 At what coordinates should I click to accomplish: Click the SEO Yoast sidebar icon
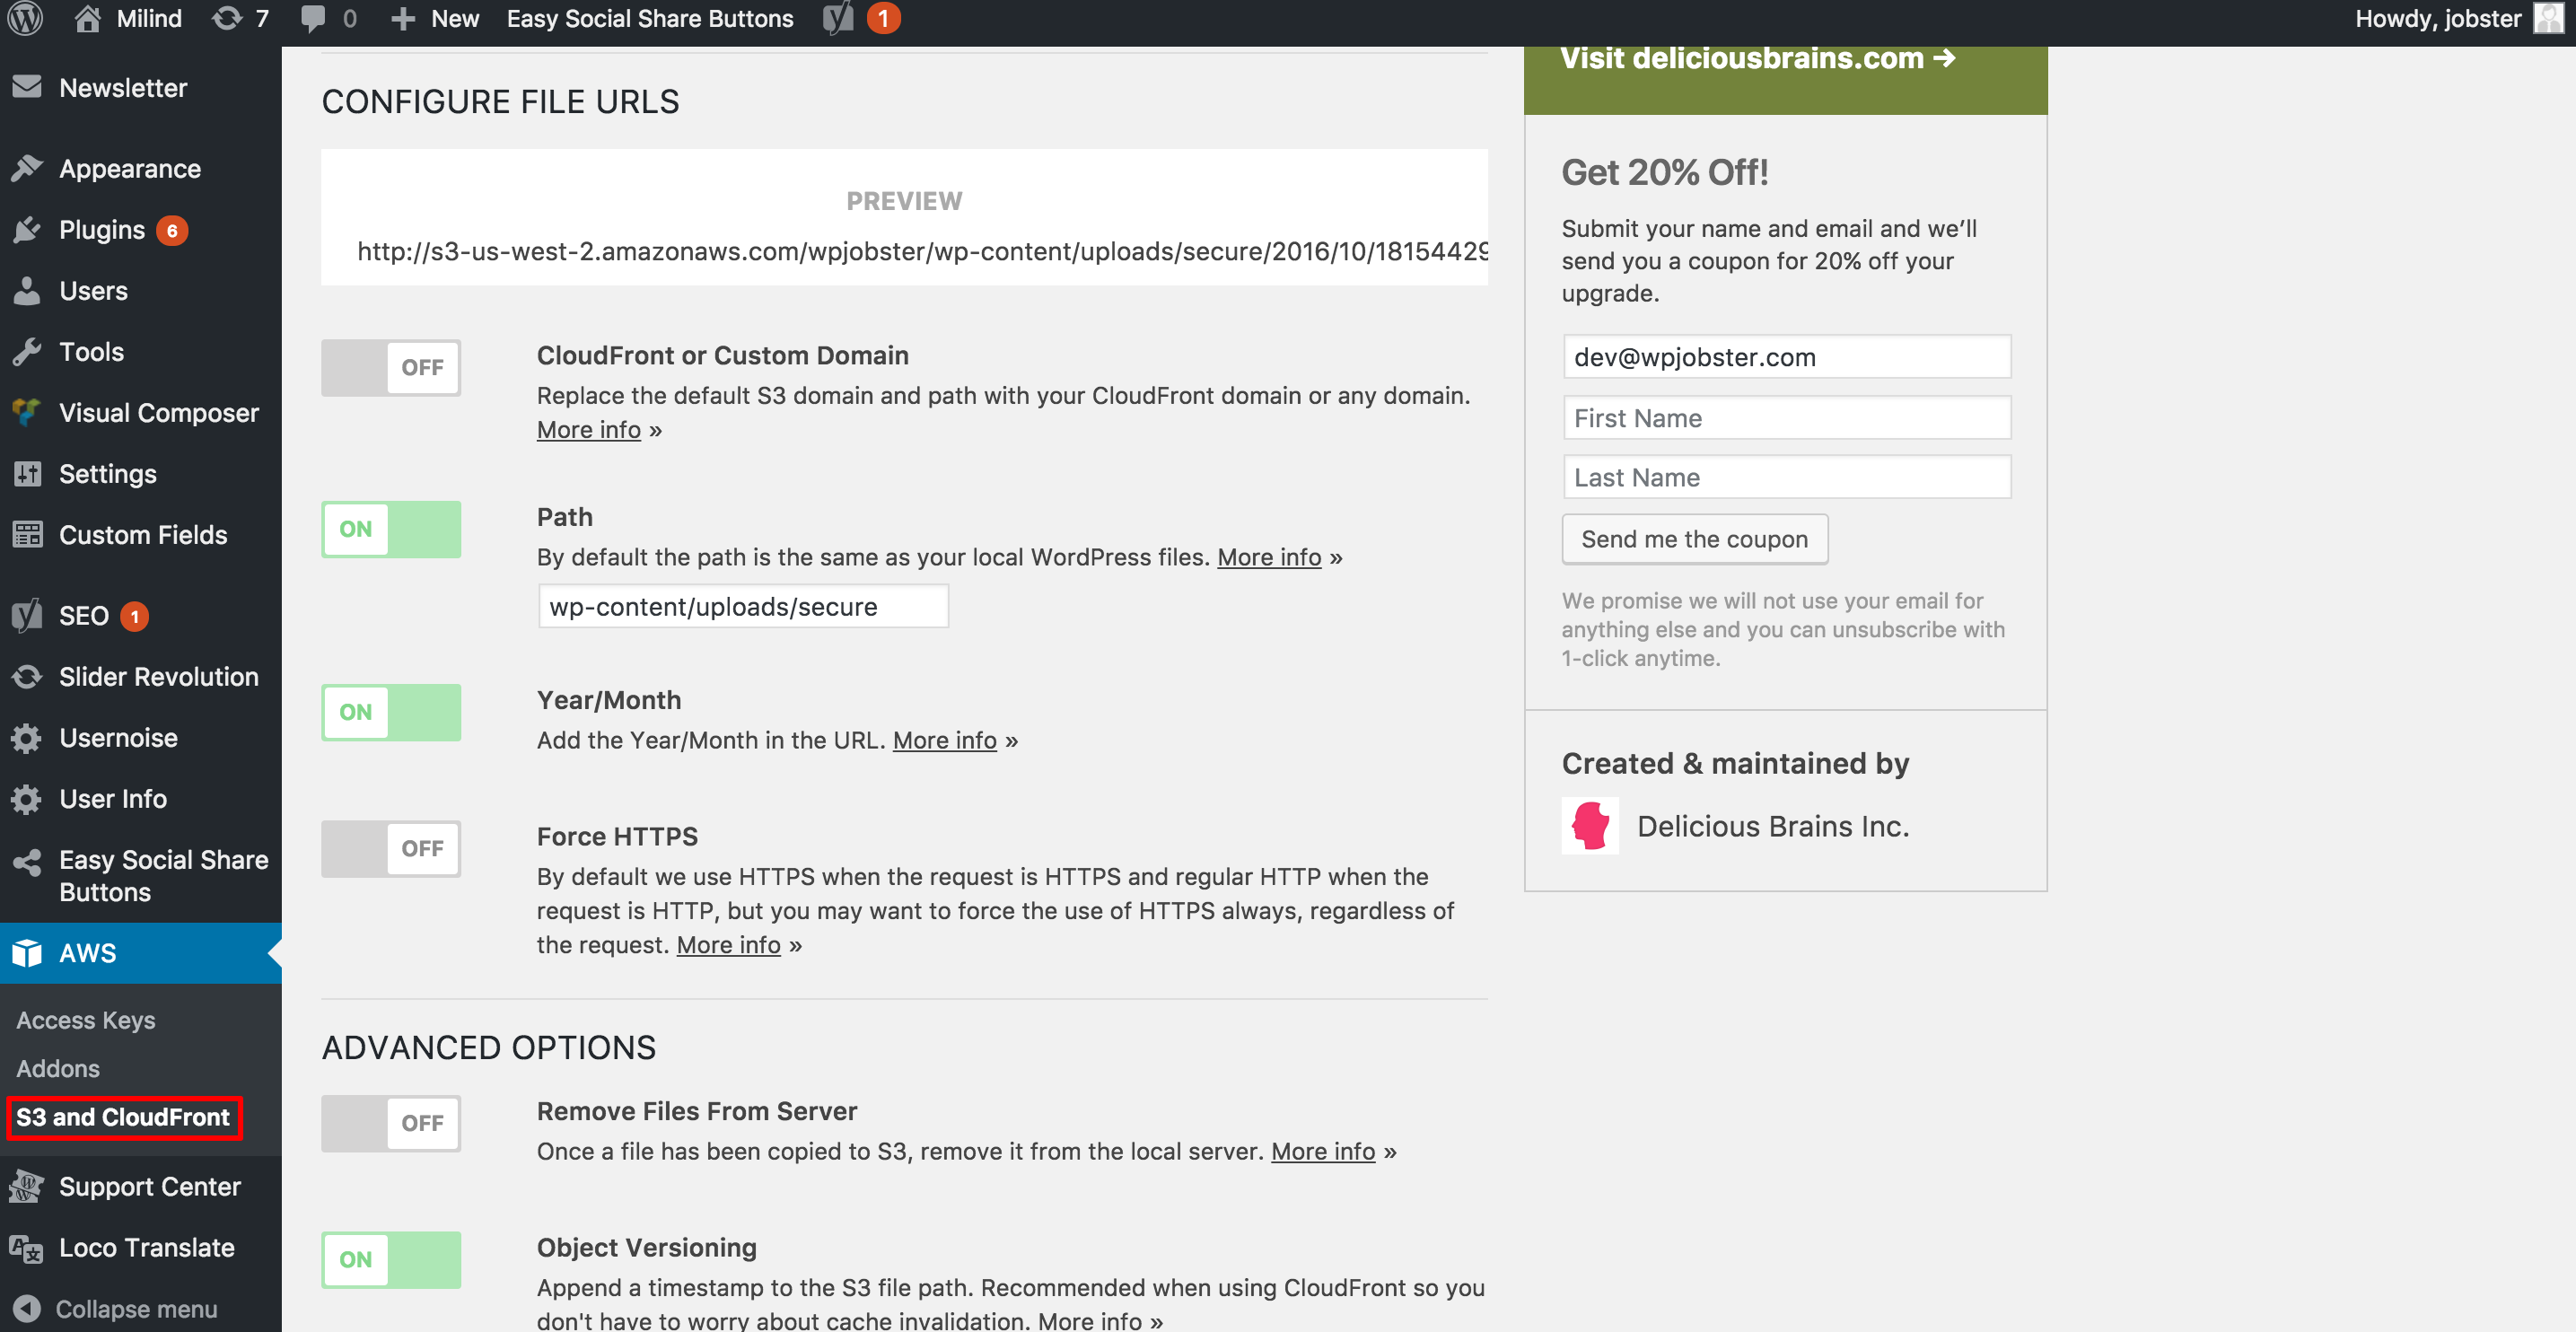(x=27, y=616)
